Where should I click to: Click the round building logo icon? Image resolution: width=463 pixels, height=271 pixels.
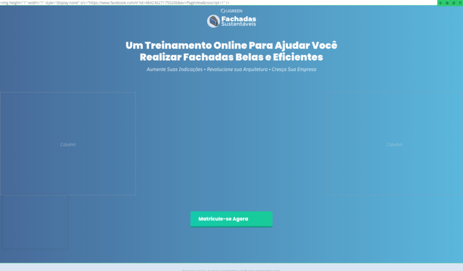click(214, 21)
